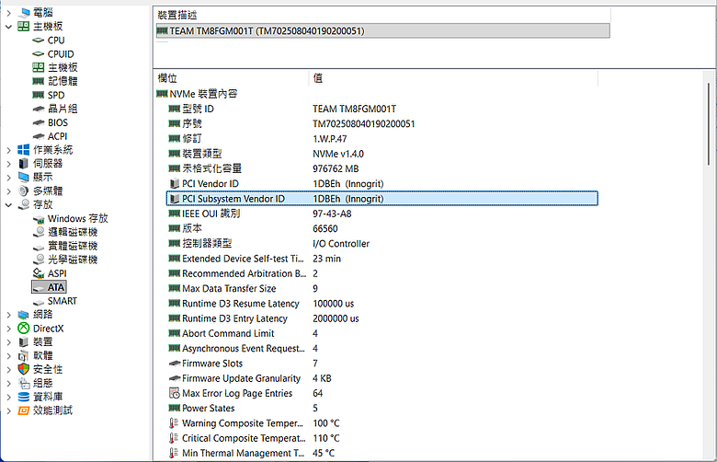The height and width of the screenshot is (462, 717).
Task: Expand the 軟體 tree node
Action: point(8,356)
